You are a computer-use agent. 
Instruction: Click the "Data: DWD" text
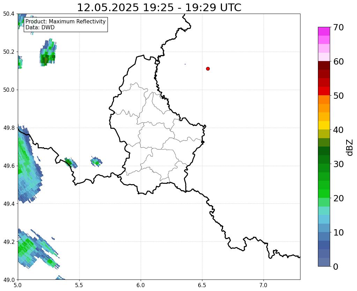[40, 28]
